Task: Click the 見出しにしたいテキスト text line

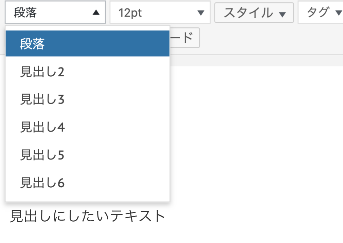Action: coord(88,216)
